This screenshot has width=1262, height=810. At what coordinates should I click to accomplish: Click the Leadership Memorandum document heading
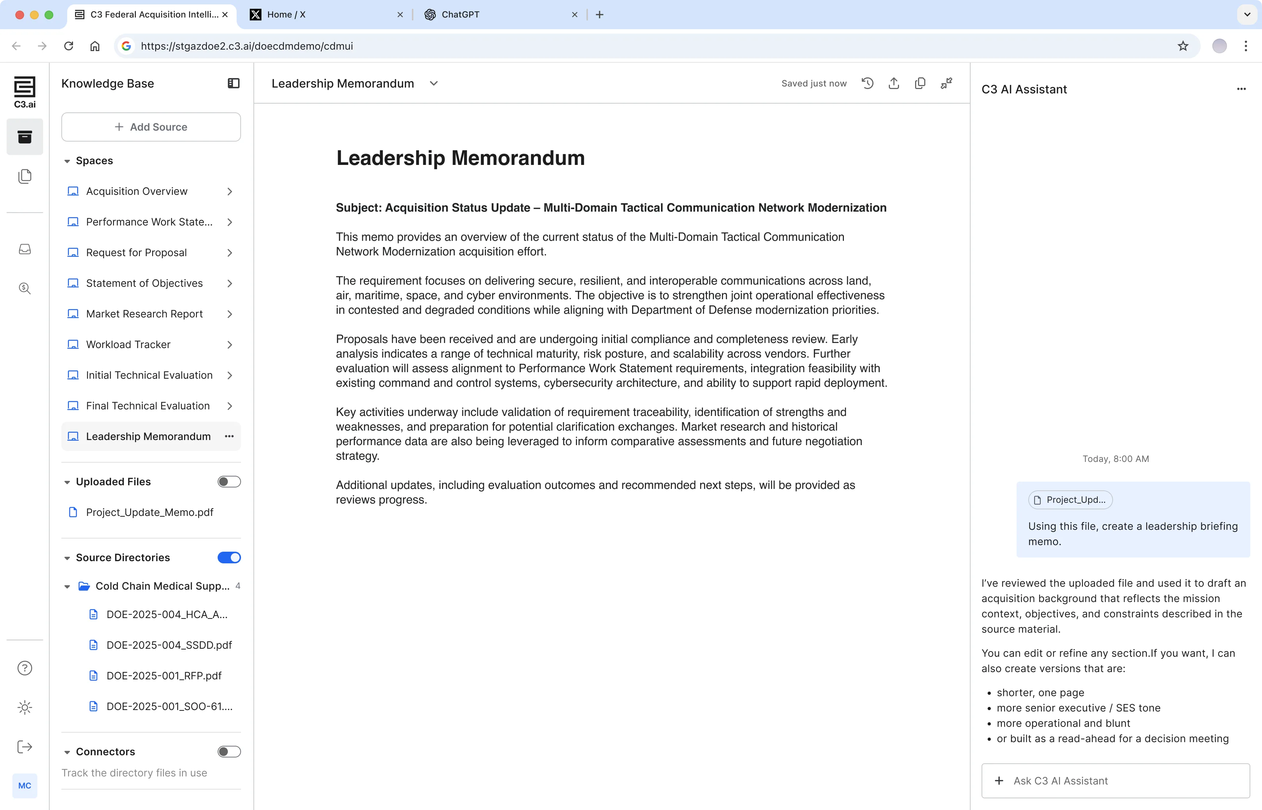tap(460, 158)
